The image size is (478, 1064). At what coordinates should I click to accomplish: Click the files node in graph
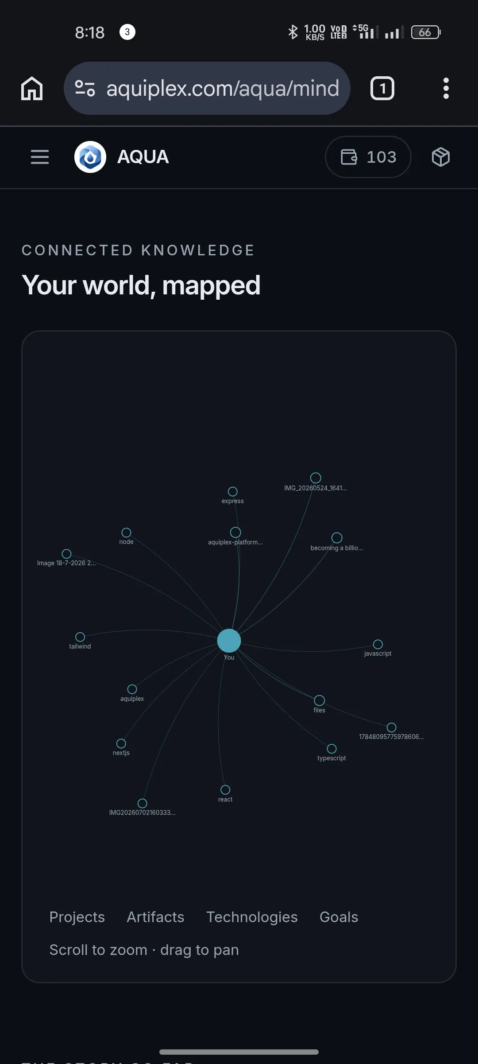[x=319, y=700]
